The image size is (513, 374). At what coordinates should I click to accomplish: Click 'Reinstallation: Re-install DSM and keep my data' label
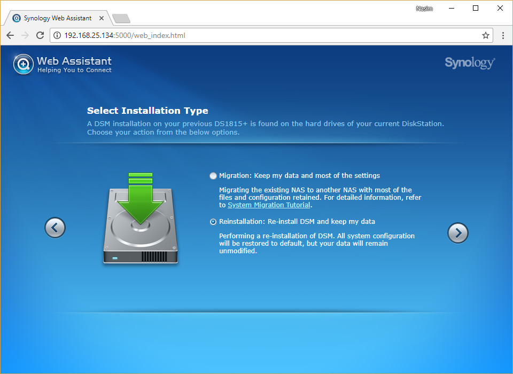click(x=297, y=222)
